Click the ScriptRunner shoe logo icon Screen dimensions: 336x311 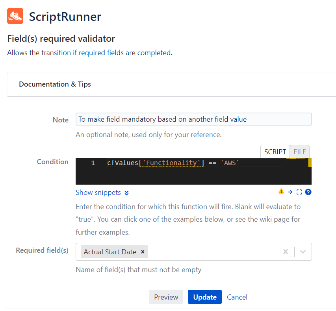point(15,16)
